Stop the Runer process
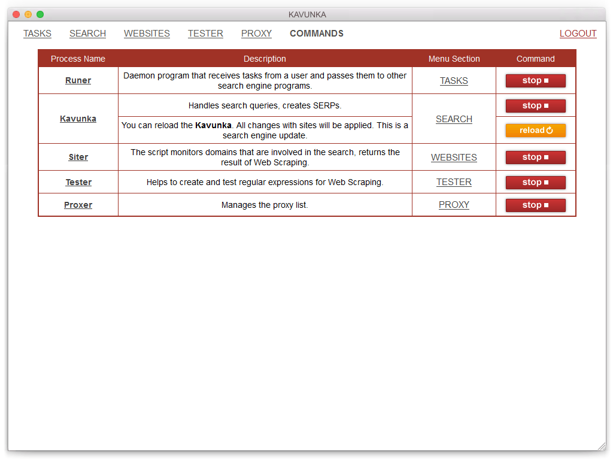 [x=535, y=81]
